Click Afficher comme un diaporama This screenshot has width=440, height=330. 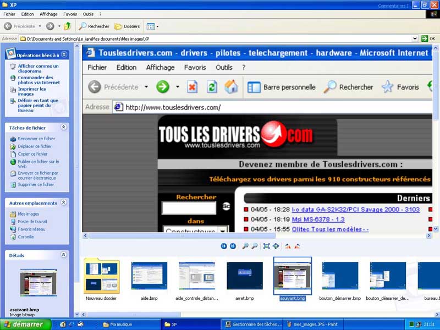38,68
